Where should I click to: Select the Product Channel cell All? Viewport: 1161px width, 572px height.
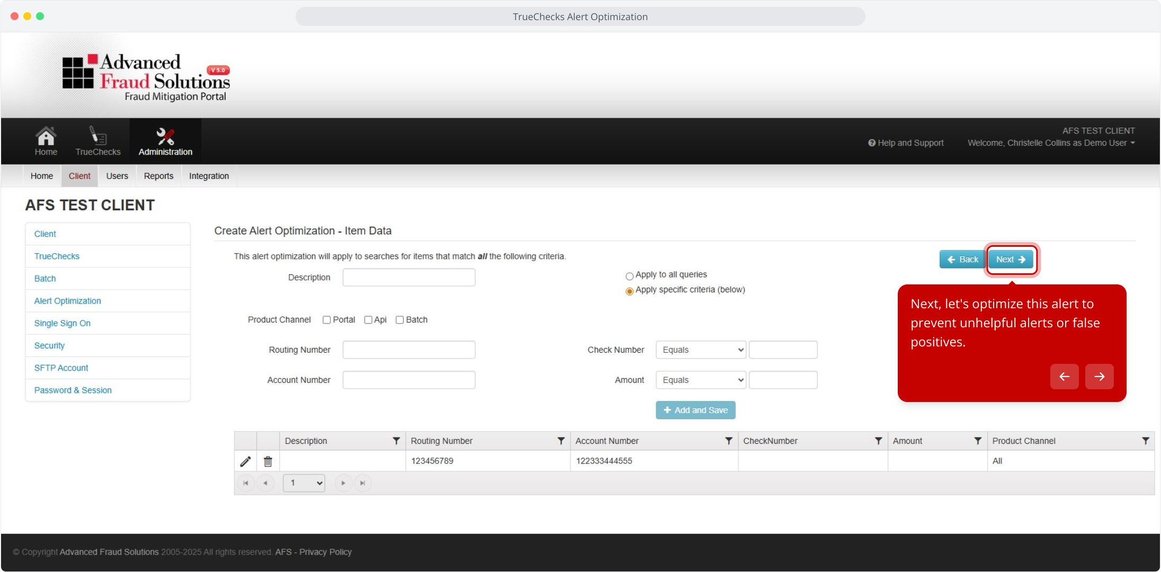(1070, 461)
